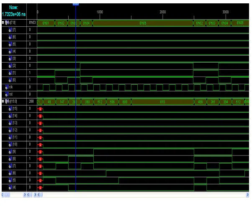Click the 394 value segment on y bus

click(226, 102)
